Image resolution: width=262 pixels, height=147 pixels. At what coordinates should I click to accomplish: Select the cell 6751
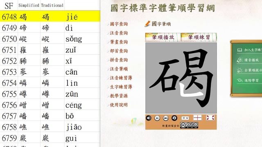pyautogui.click(x=9, y=50)
